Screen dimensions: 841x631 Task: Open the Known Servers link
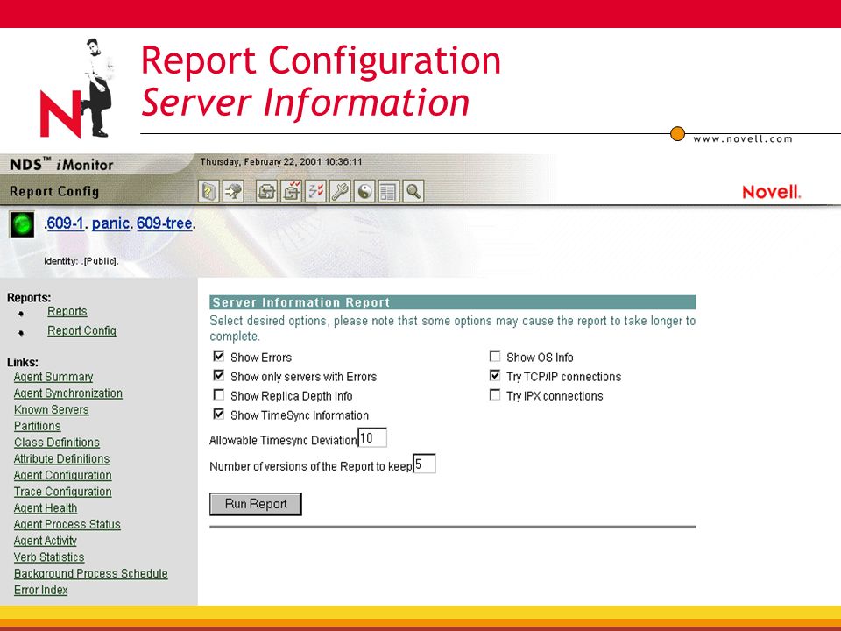tap(52, 410)
